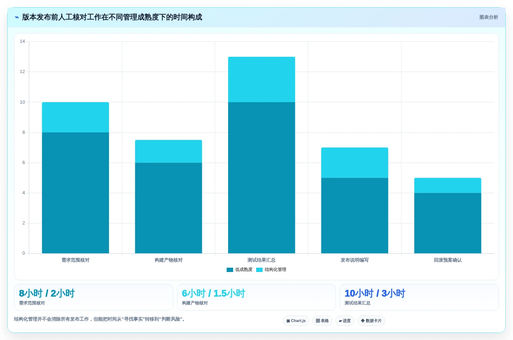Screen dimensions: 513x340
Task: Click the chart title 版本发布前人工核对工作
Action: point(112,17)
